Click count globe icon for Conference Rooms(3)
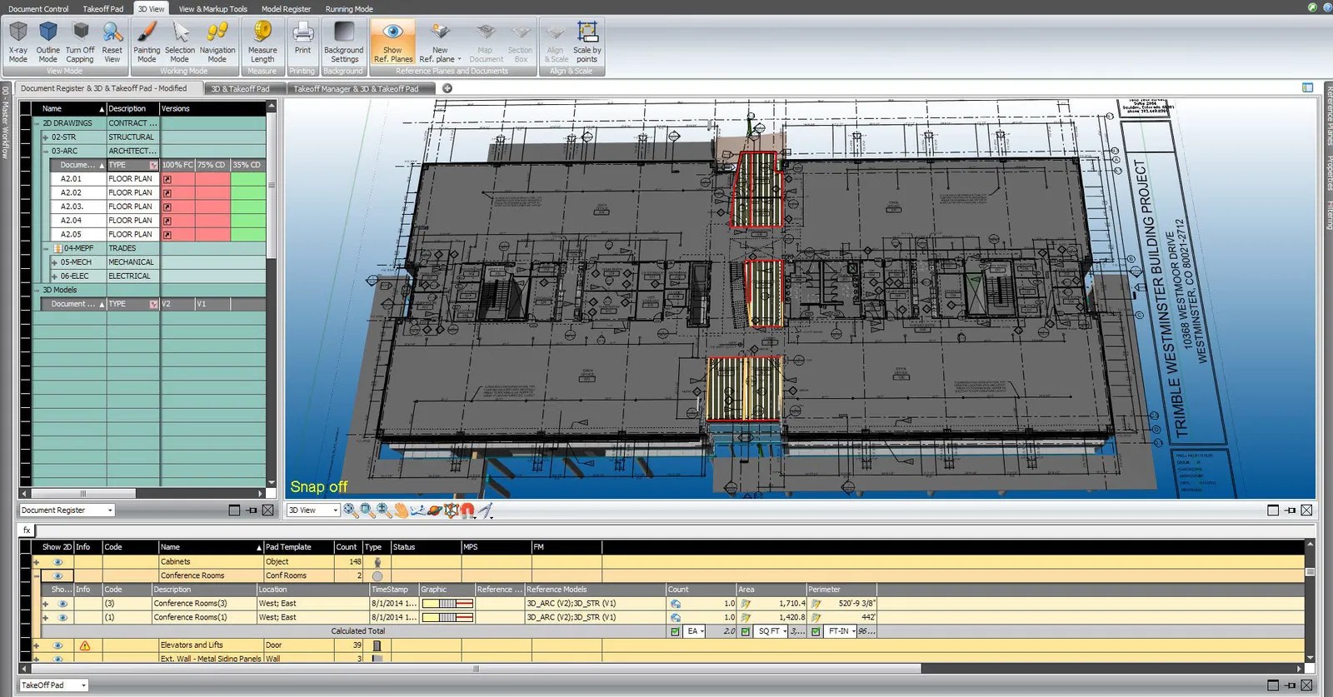 coord(676,604)
